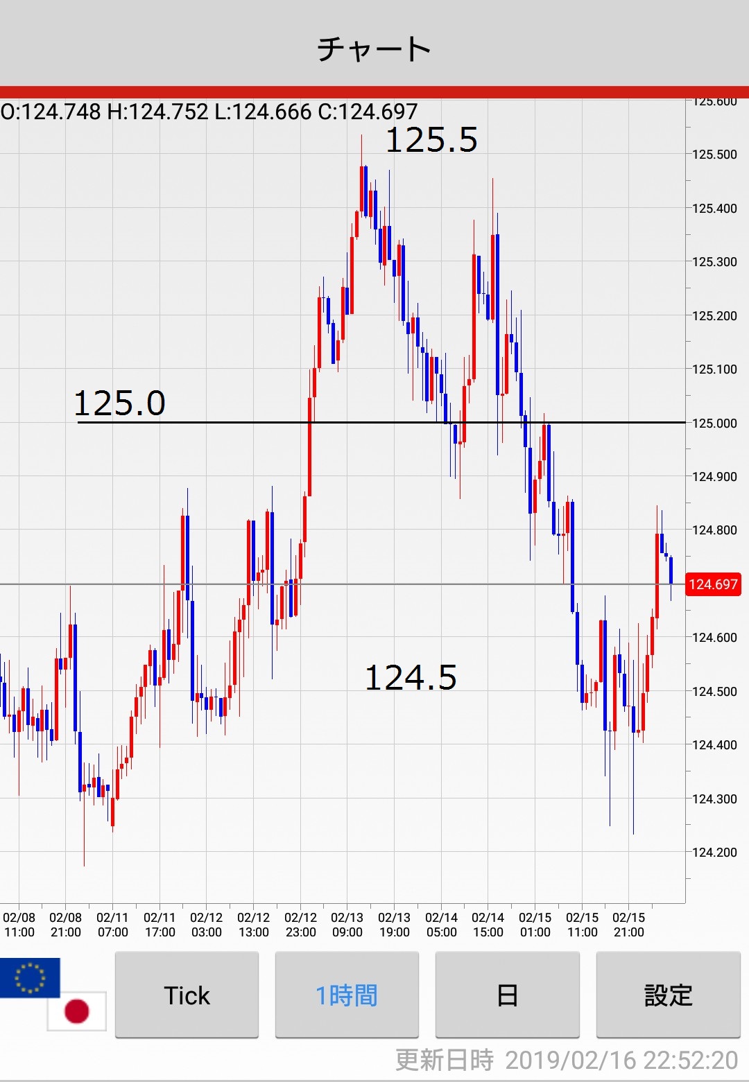The image size is (749, 1082).
Task: Tap the OHLC price readout line
Action: click(209, 112)
